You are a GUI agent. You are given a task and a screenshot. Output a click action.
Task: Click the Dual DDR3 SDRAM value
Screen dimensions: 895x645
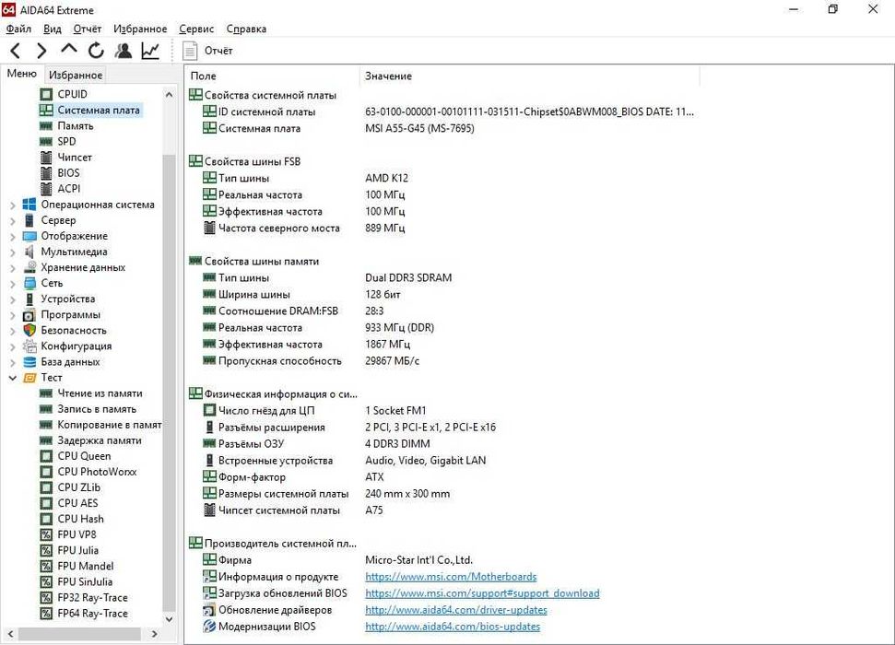click(408, 278)
